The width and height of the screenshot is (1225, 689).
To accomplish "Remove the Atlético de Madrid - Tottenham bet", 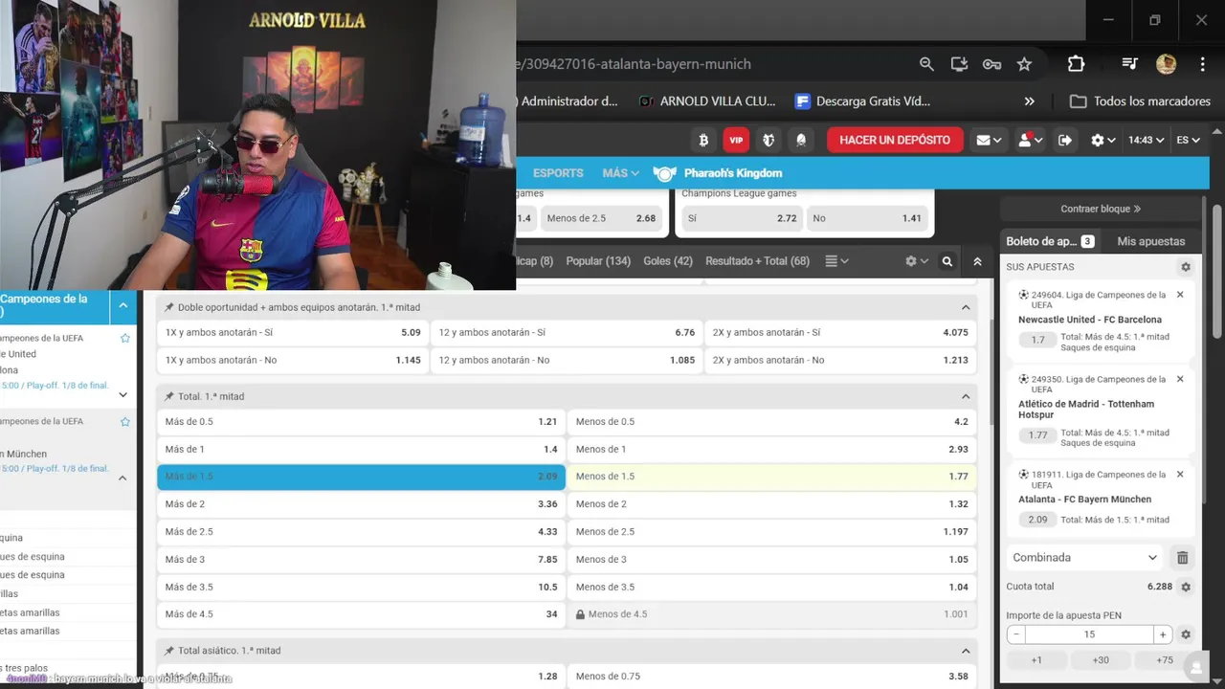I will coord(1180,379).
